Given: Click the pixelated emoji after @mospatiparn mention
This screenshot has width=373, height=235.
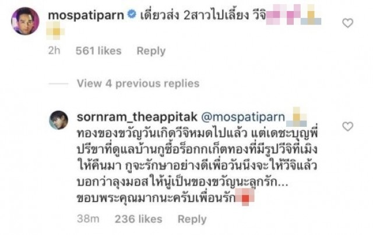Looking at the screenshot, I should (297, 117).
